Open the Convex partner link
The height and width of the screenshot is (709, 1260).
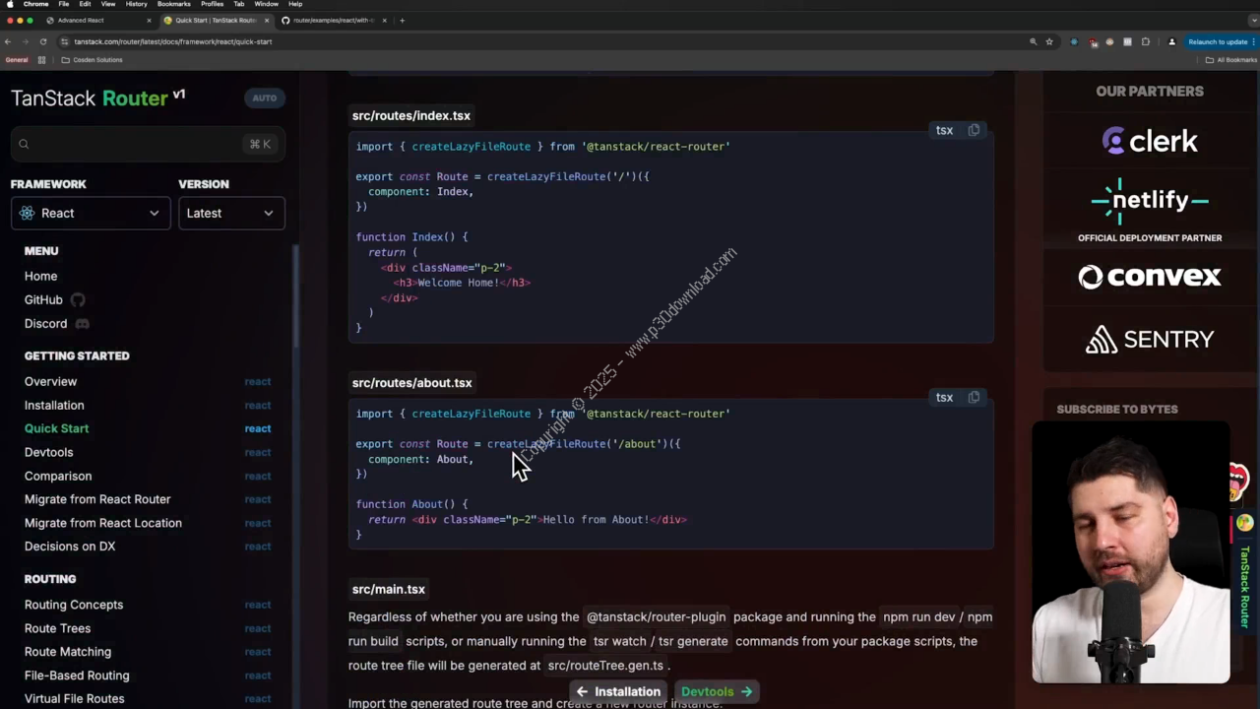coord(1150,277)
